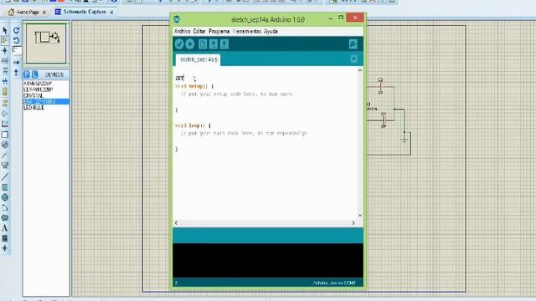Switch to the Schematic Capture tab

85,12
